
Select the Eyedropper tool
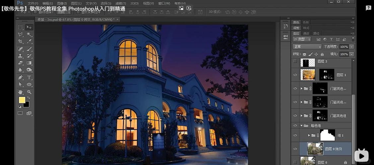29,42
